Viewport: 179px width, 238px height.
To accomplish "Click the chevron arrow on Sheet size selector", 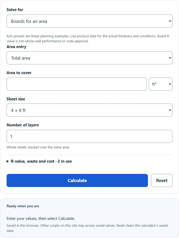I will tap(170, 110).
